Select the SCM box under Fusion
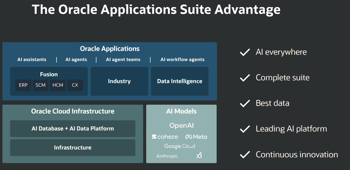This screenshot has height=170, width=350. [x=41, y=85]
